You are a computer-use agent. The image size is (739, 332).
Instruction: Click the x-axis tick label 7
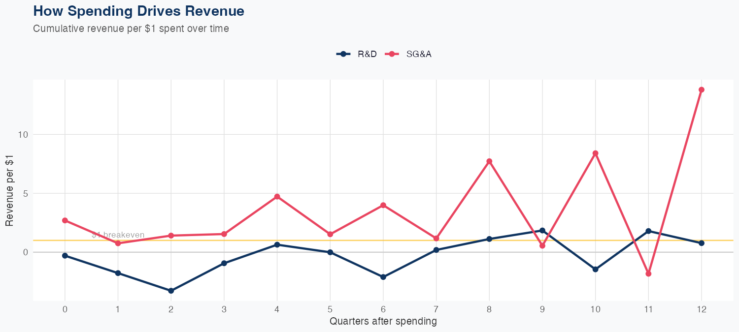pyautogui.click(x=436, y=309)
